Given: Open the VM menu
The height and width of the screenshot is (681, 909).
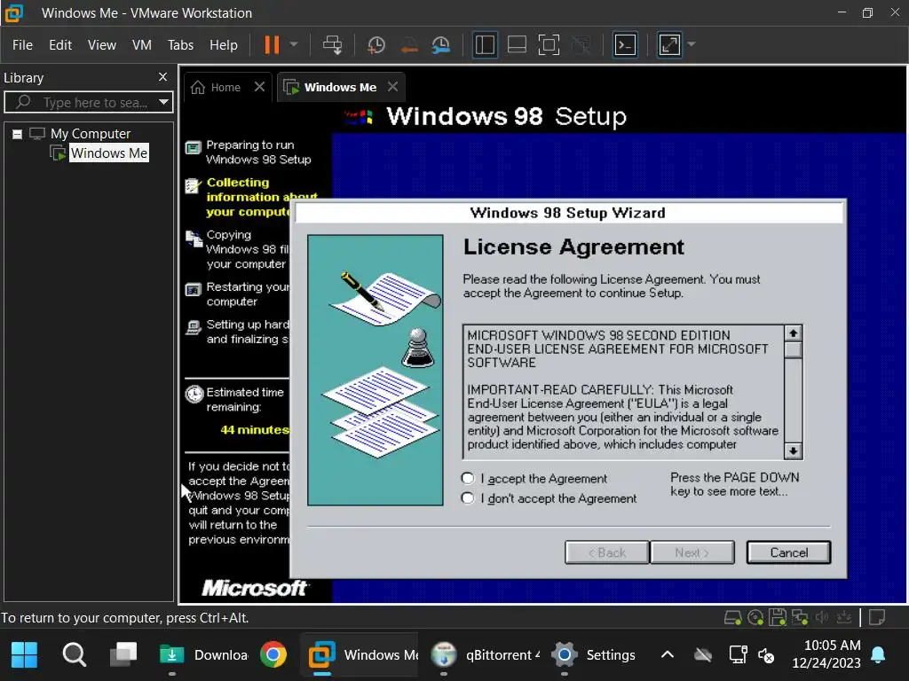Looking at the screenshot, I should tap(141, 44).
